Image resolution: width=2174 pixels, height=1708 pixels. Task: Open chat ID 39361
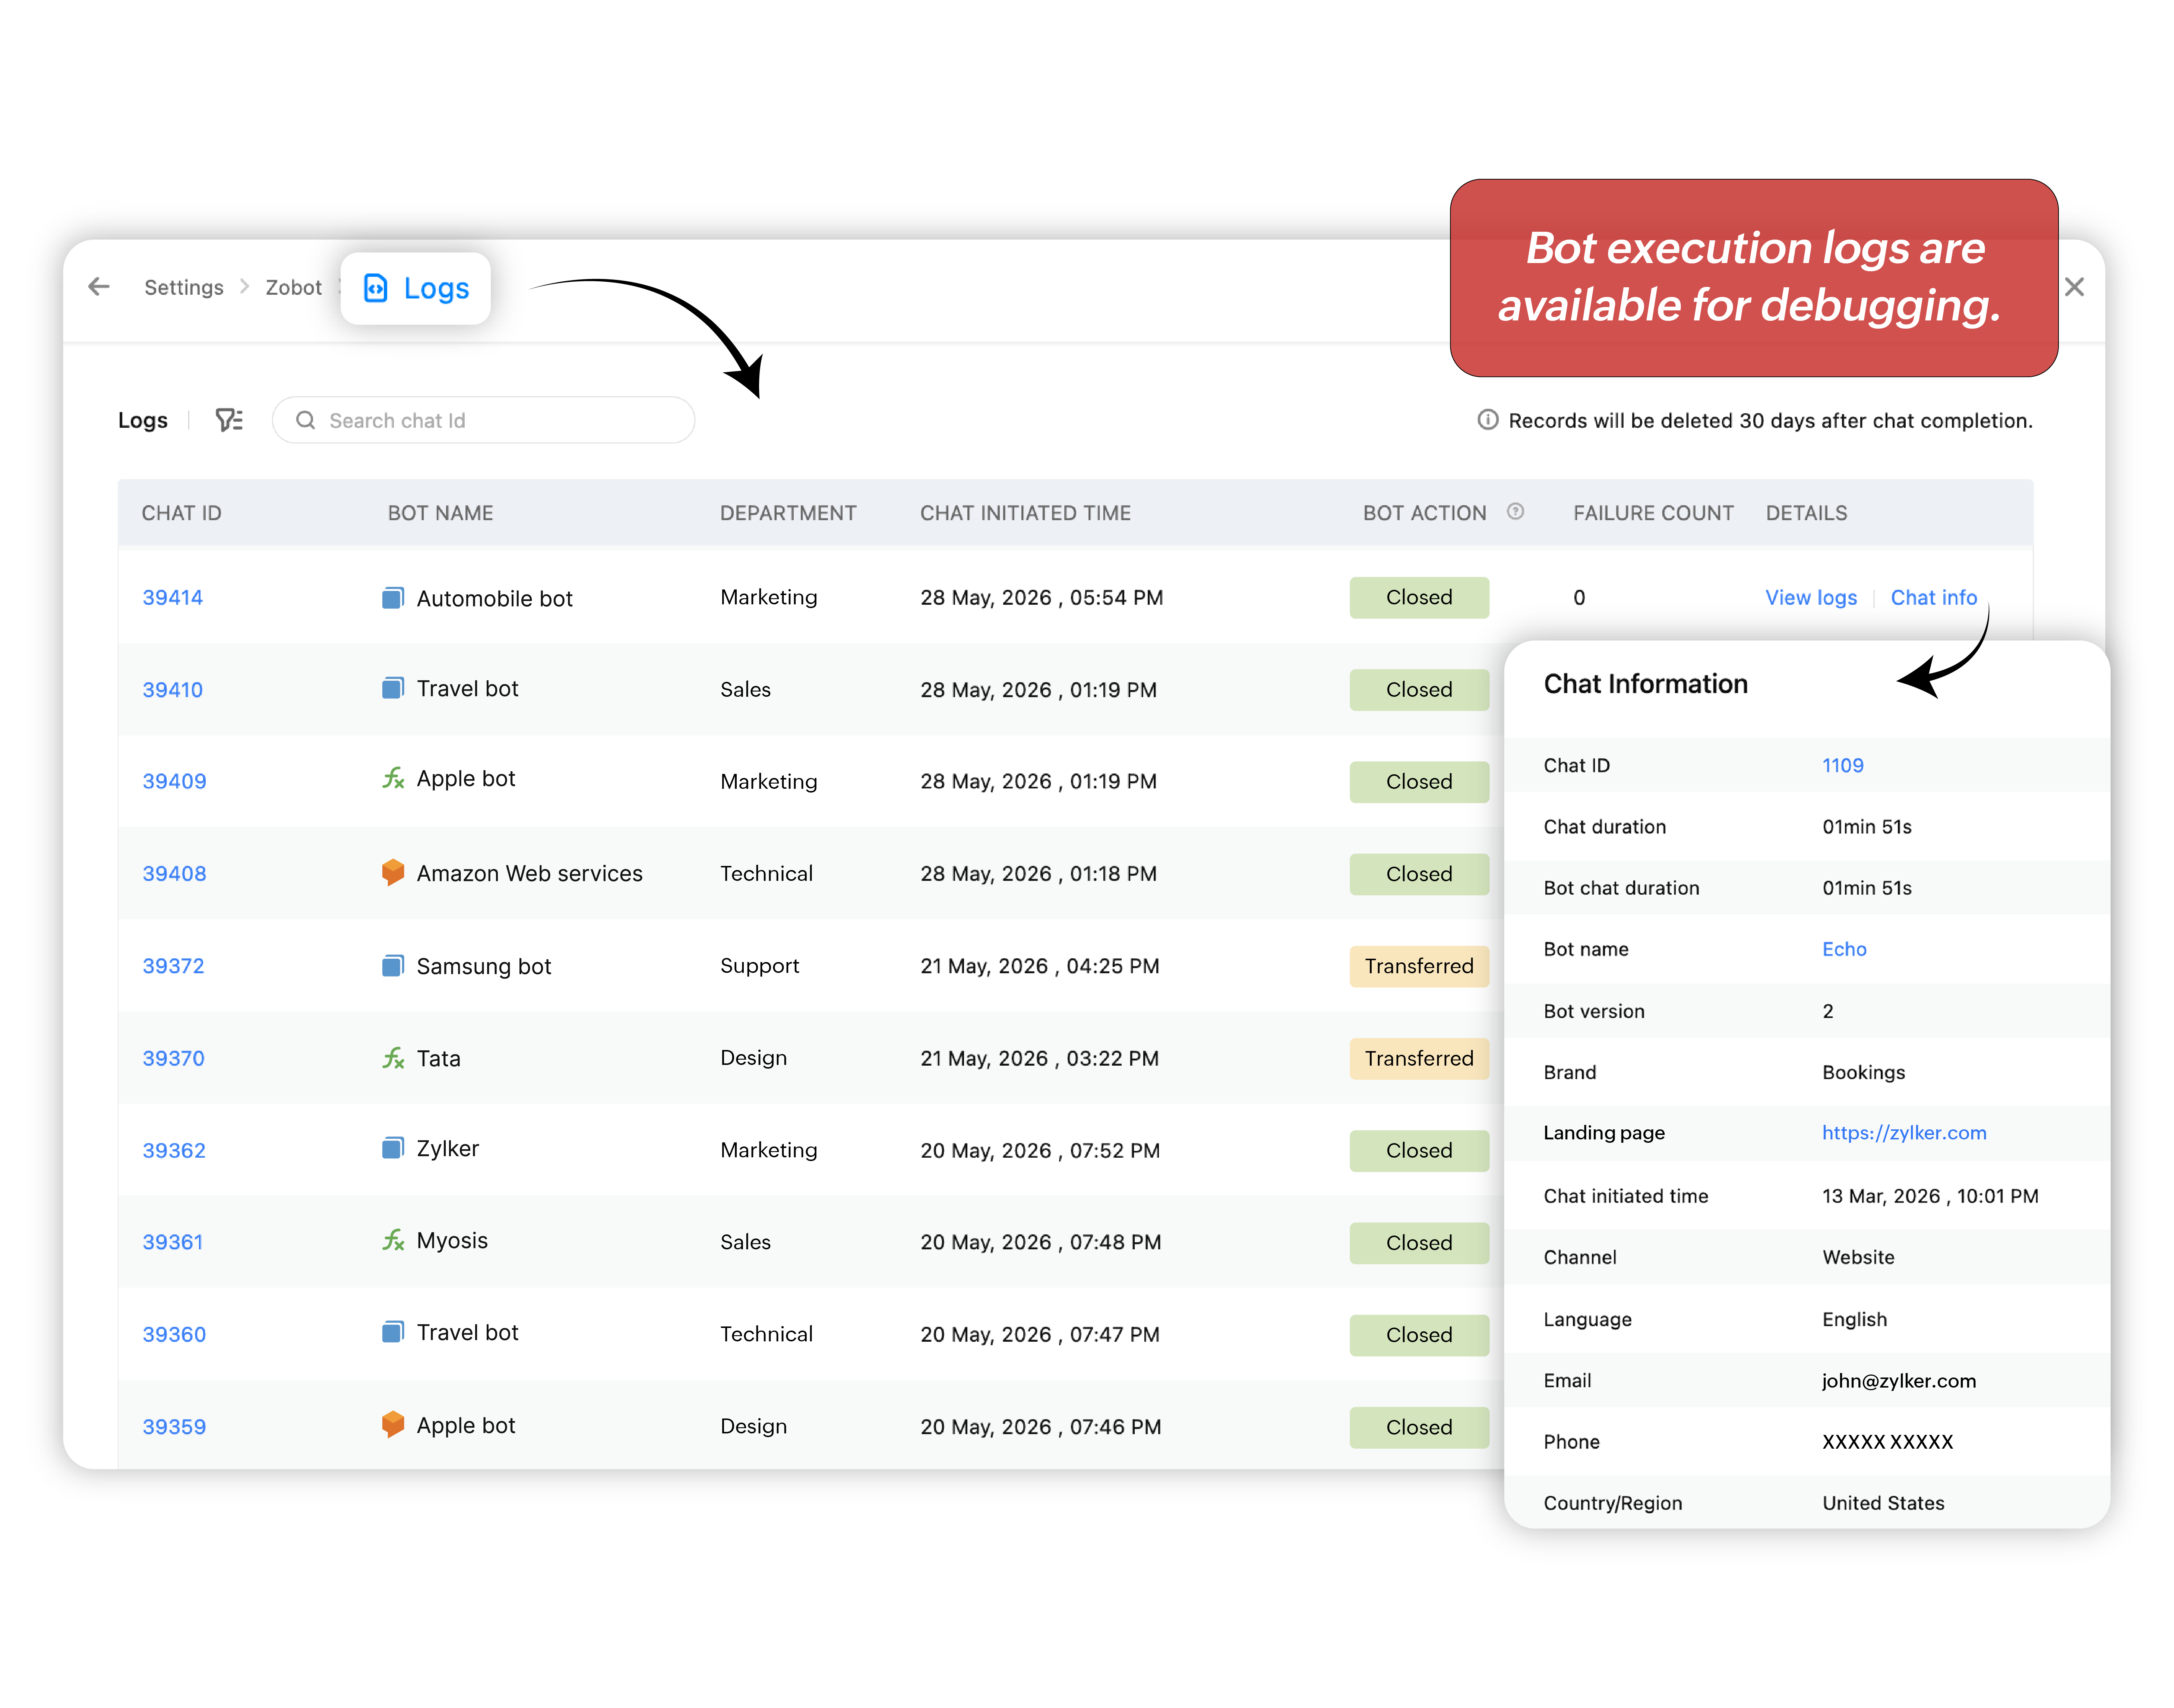[x=172, y=1242]
